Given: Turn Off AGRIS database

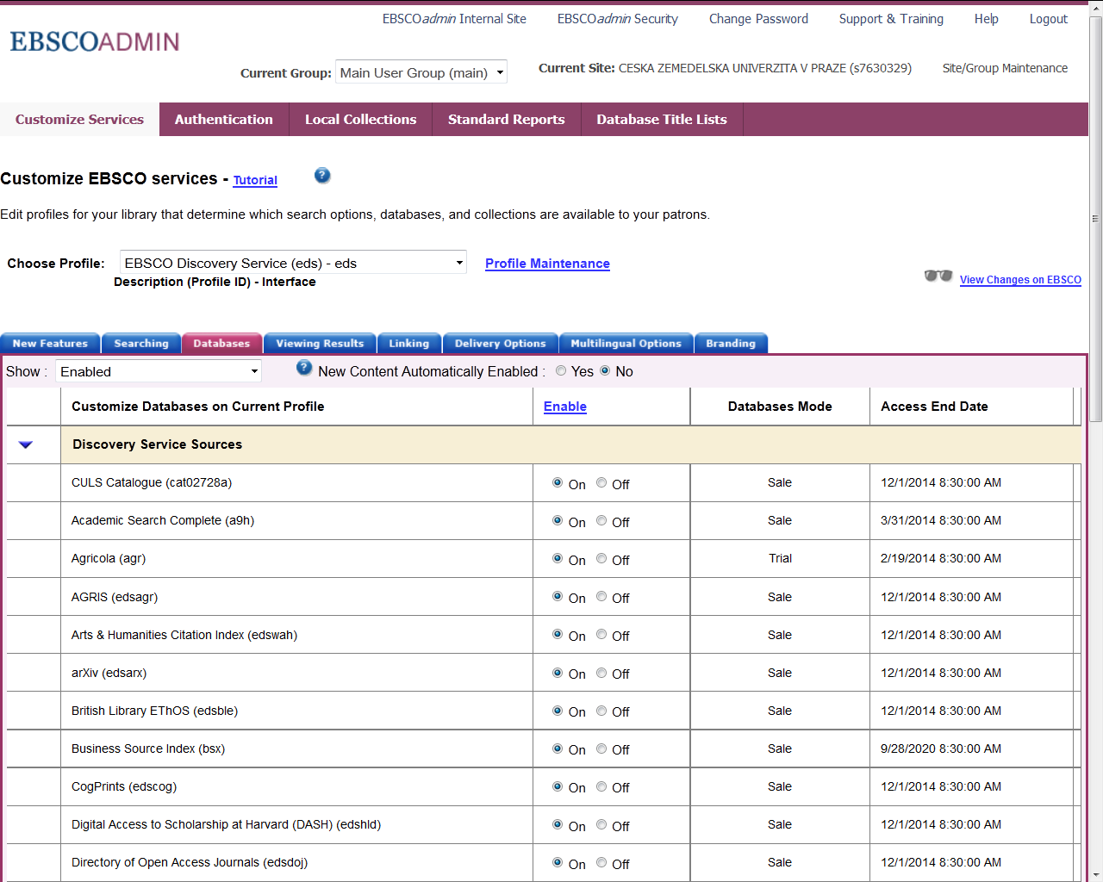Looking at the screenshot, I should click(x=601, y=596).
